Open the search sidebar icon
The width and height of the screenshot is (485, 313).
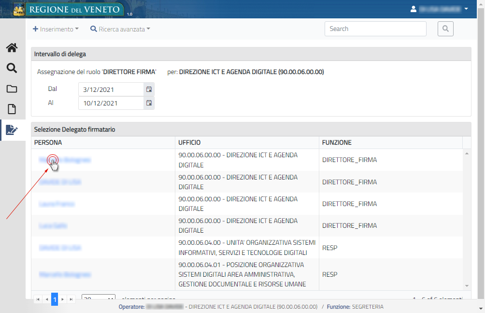coord(12,68)
